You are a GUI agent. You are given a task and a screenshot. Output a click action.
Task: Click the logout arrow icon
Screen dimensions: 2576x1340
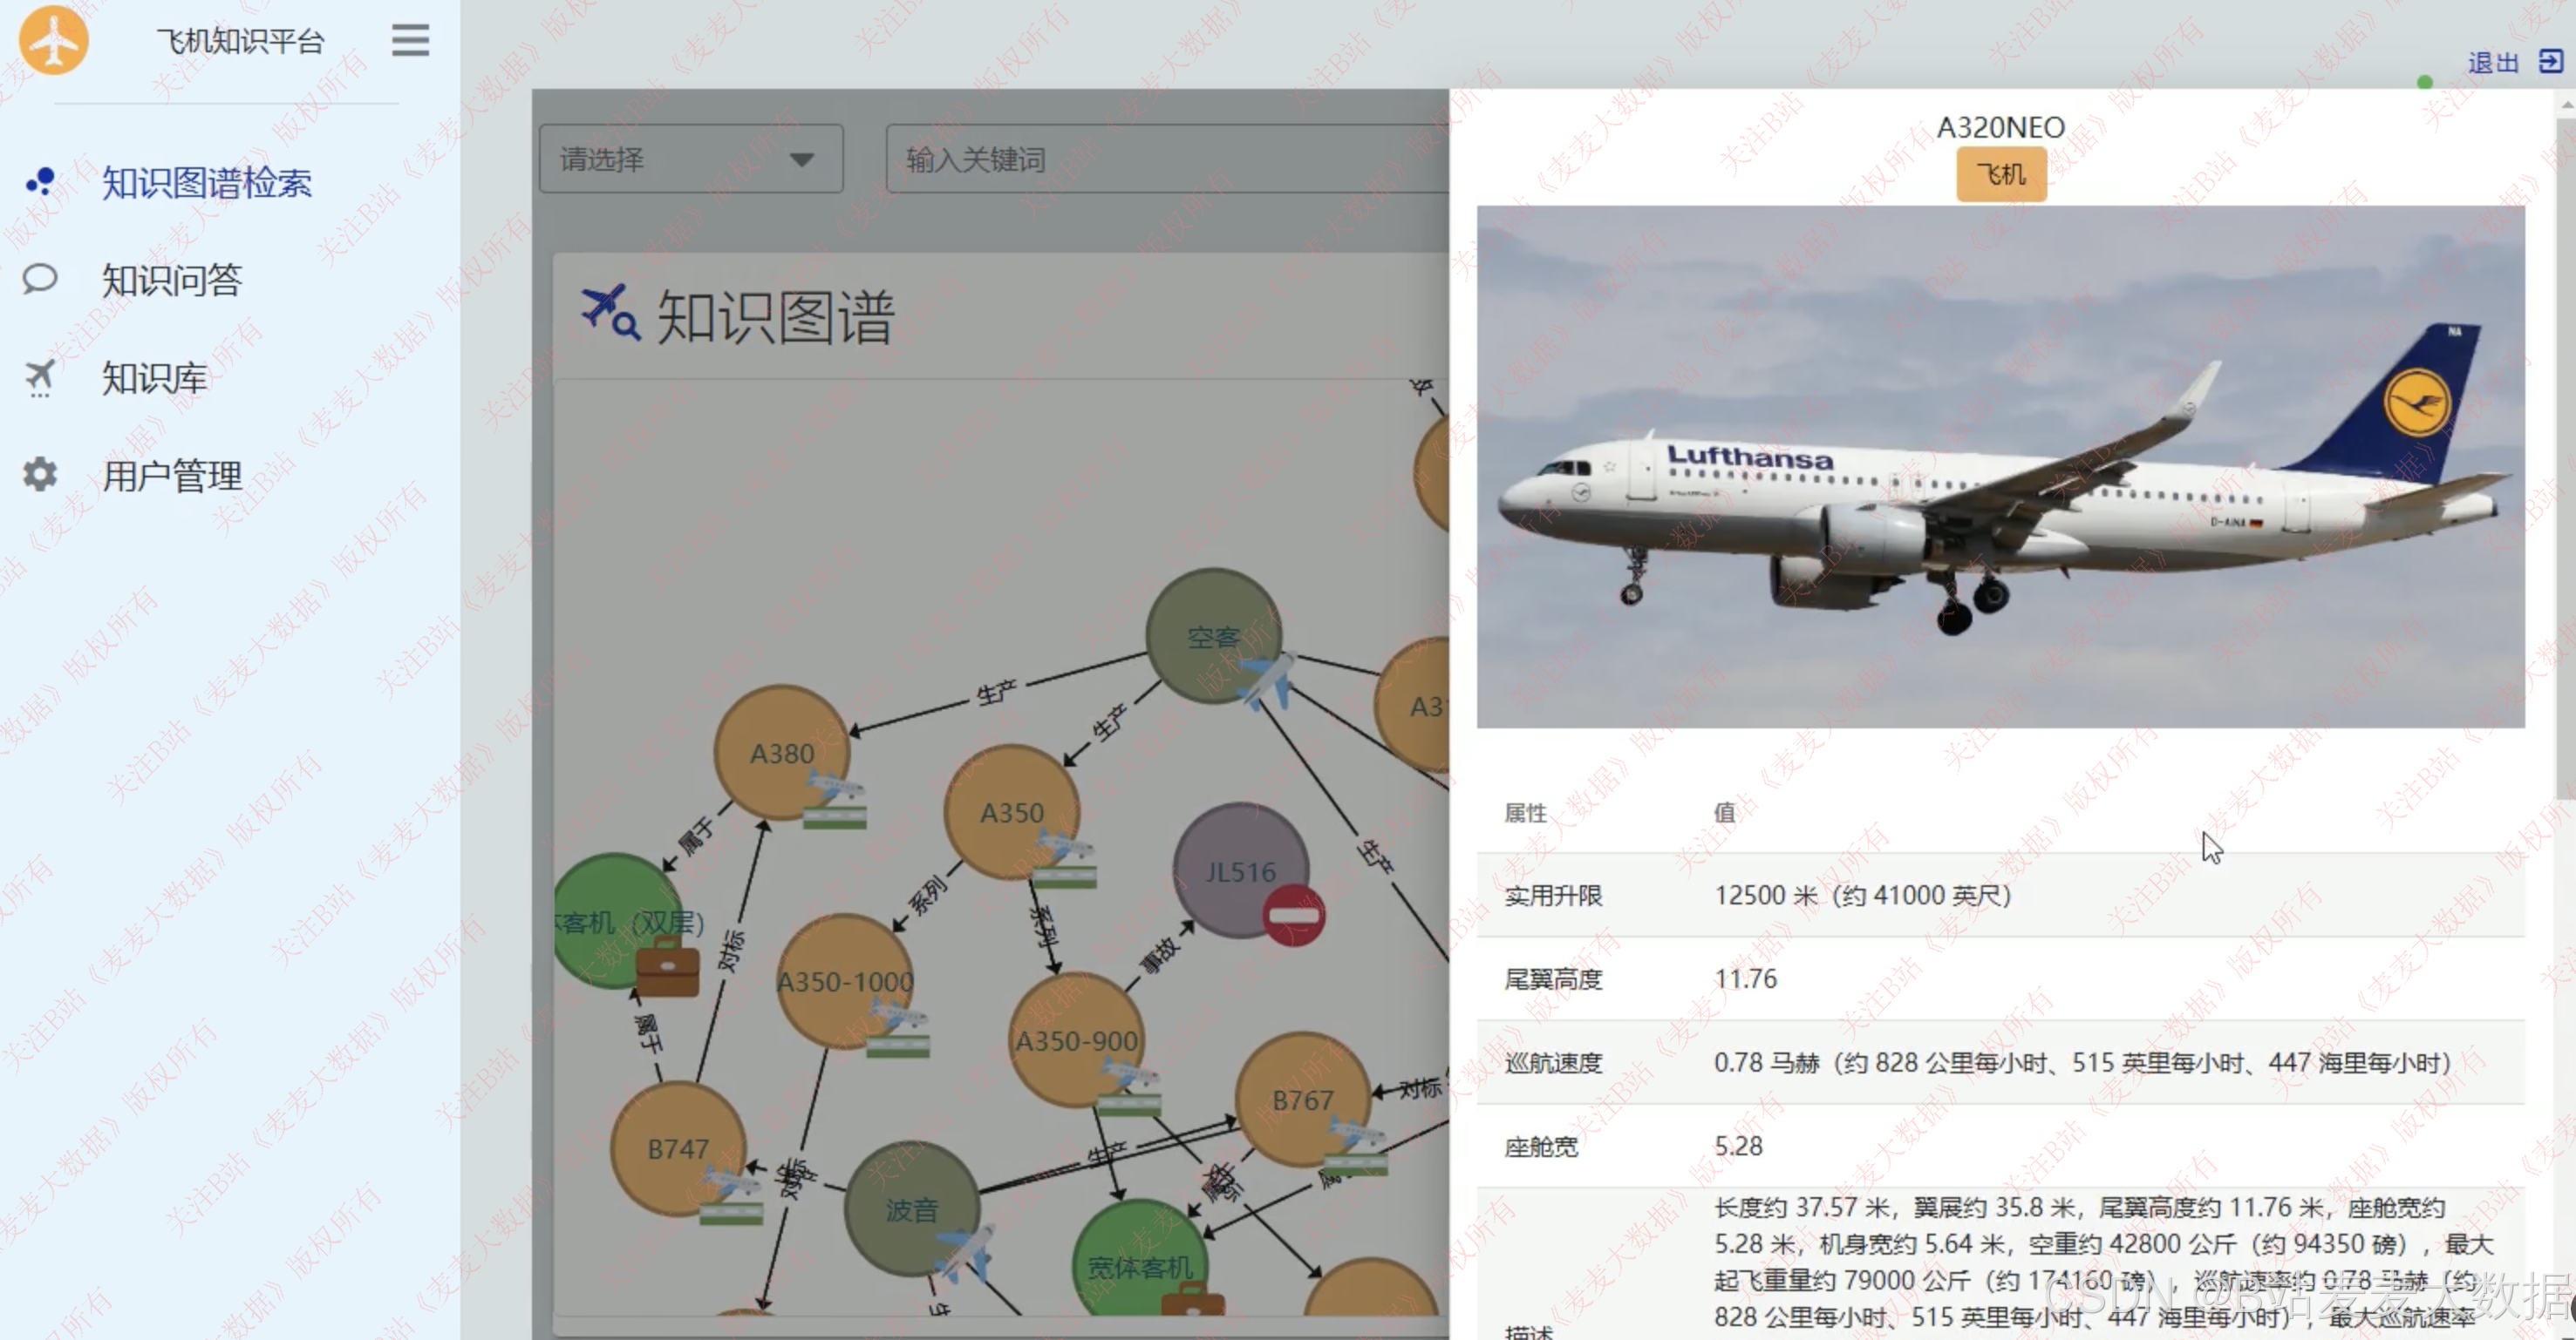(2550, 62)
